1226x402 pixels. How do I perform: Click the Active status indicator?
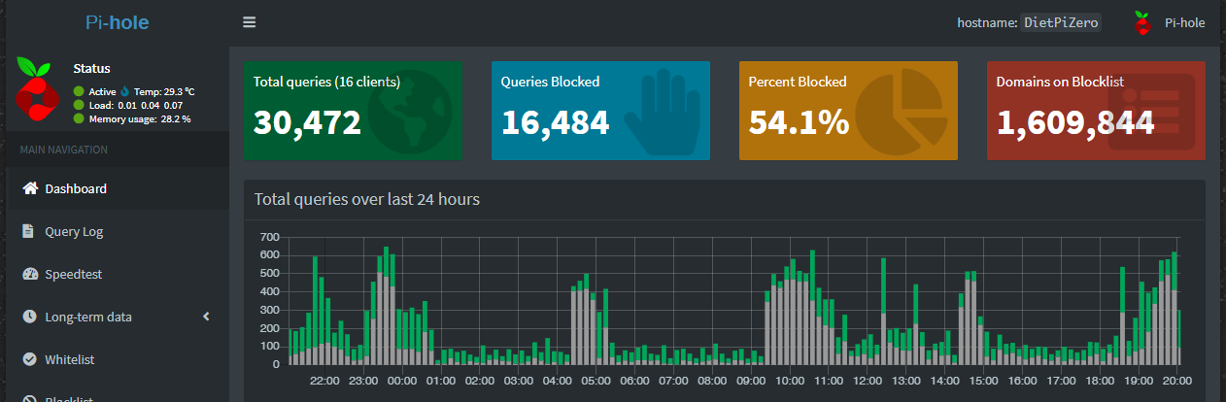point(94,91)
